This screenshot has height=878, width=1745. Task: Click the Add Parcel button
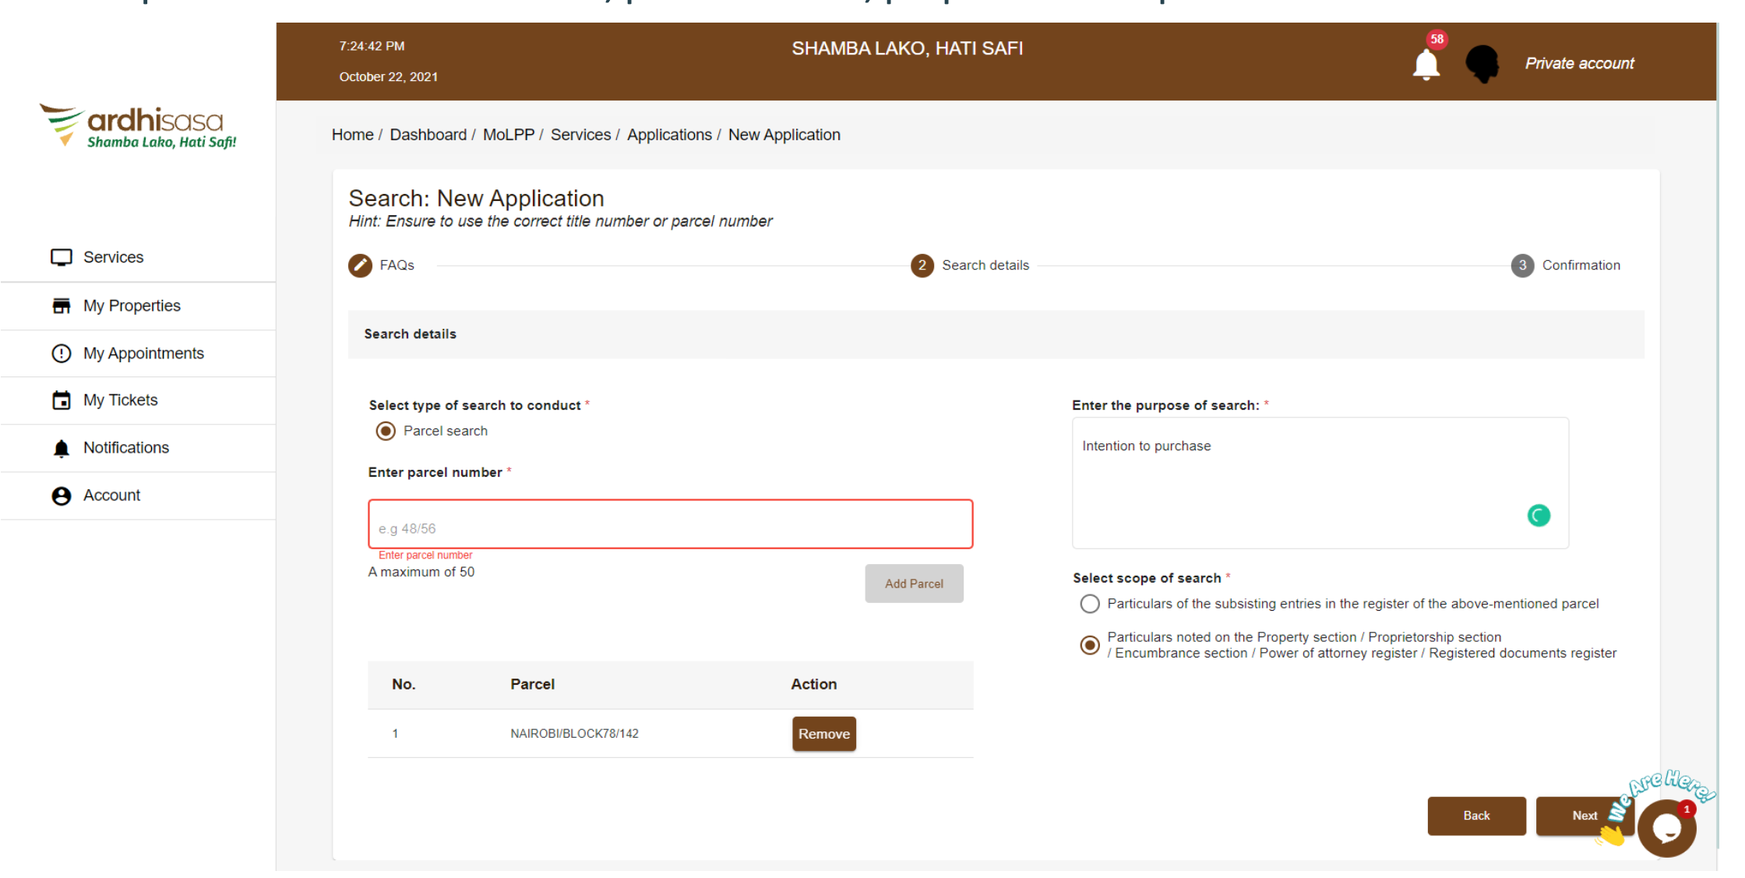914,584
